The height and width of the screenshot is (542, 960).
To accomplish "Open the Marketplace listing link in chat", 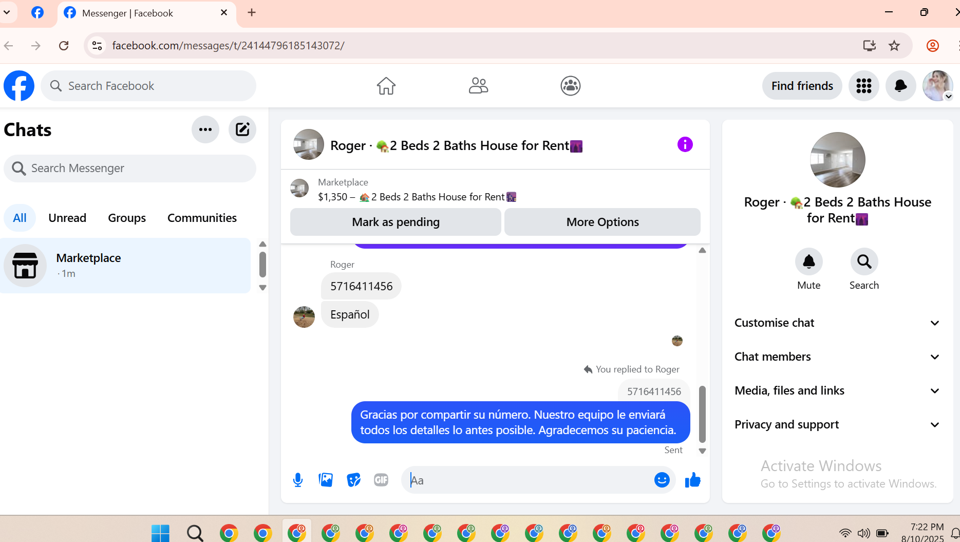I will tap(417, 197).
